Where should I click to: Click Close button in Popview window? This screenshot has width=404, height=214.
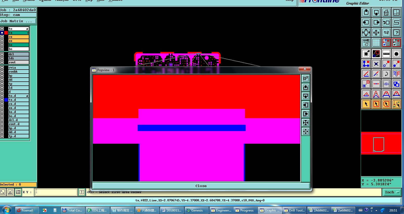201,186
